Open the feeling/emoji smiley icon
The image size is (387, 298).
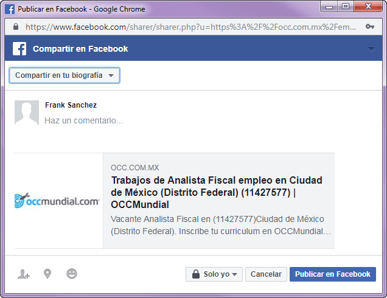click(72, 274)
